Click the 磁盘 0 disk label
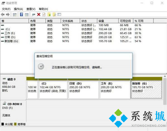 (x=12, y=79)
